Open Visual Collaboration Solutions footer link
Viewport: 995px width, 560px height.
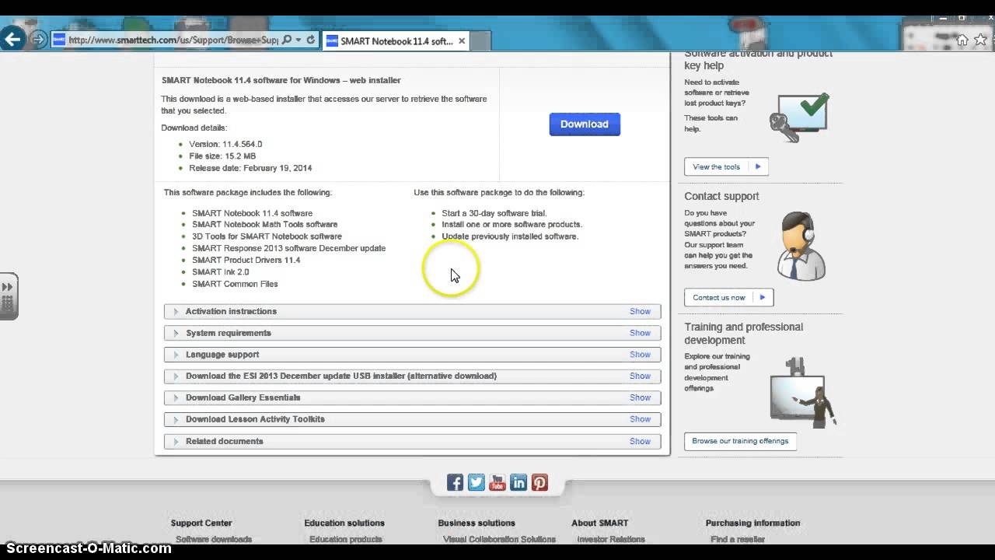pos(499,539)
